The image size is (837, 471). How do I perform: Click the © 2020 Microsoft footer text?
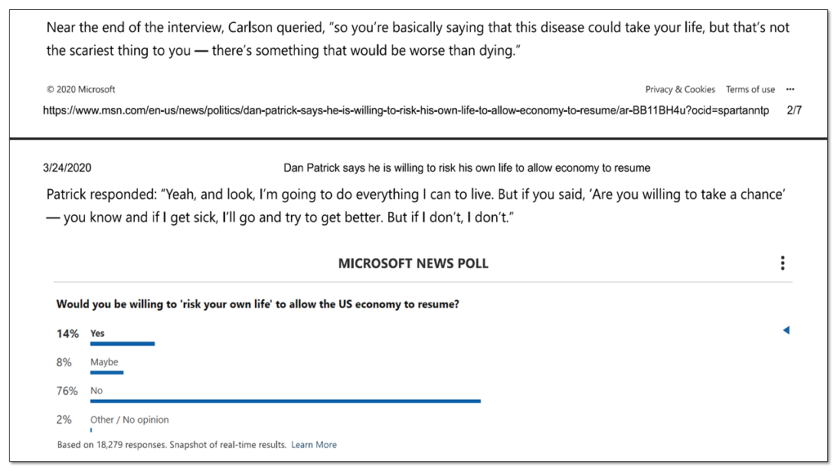pyautogui.click(x=81, y=89)
